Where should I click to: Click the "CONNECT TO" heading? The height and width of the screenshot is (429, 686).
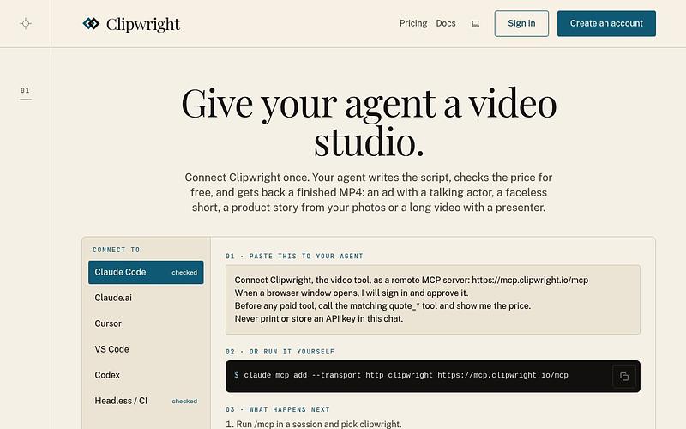tap(116, 250)
